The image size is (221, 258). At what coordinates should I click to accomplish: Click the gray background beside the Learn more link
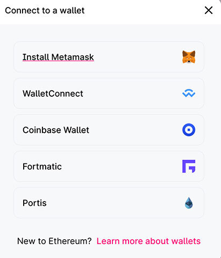[x=210, y=241]
